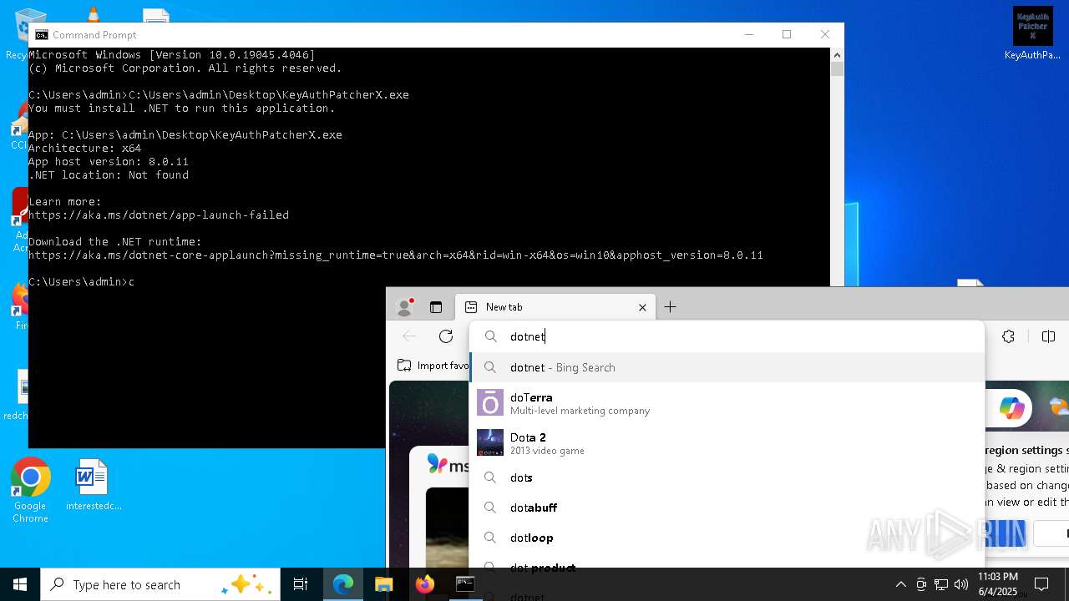Open the notification center icon
Image resolution: width=1069 pixels, height=601 pixels.
1041,584
